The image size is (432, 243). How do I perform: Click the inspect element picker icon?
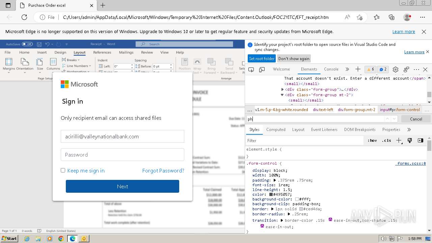251,70
